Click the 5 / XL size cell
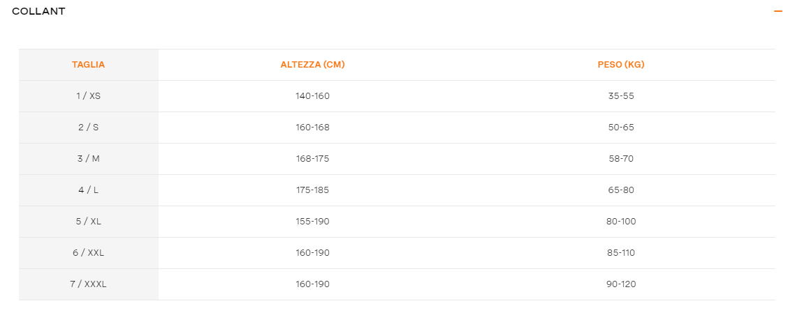This screenshot has height=315, width=788. (x=89, y=221)
